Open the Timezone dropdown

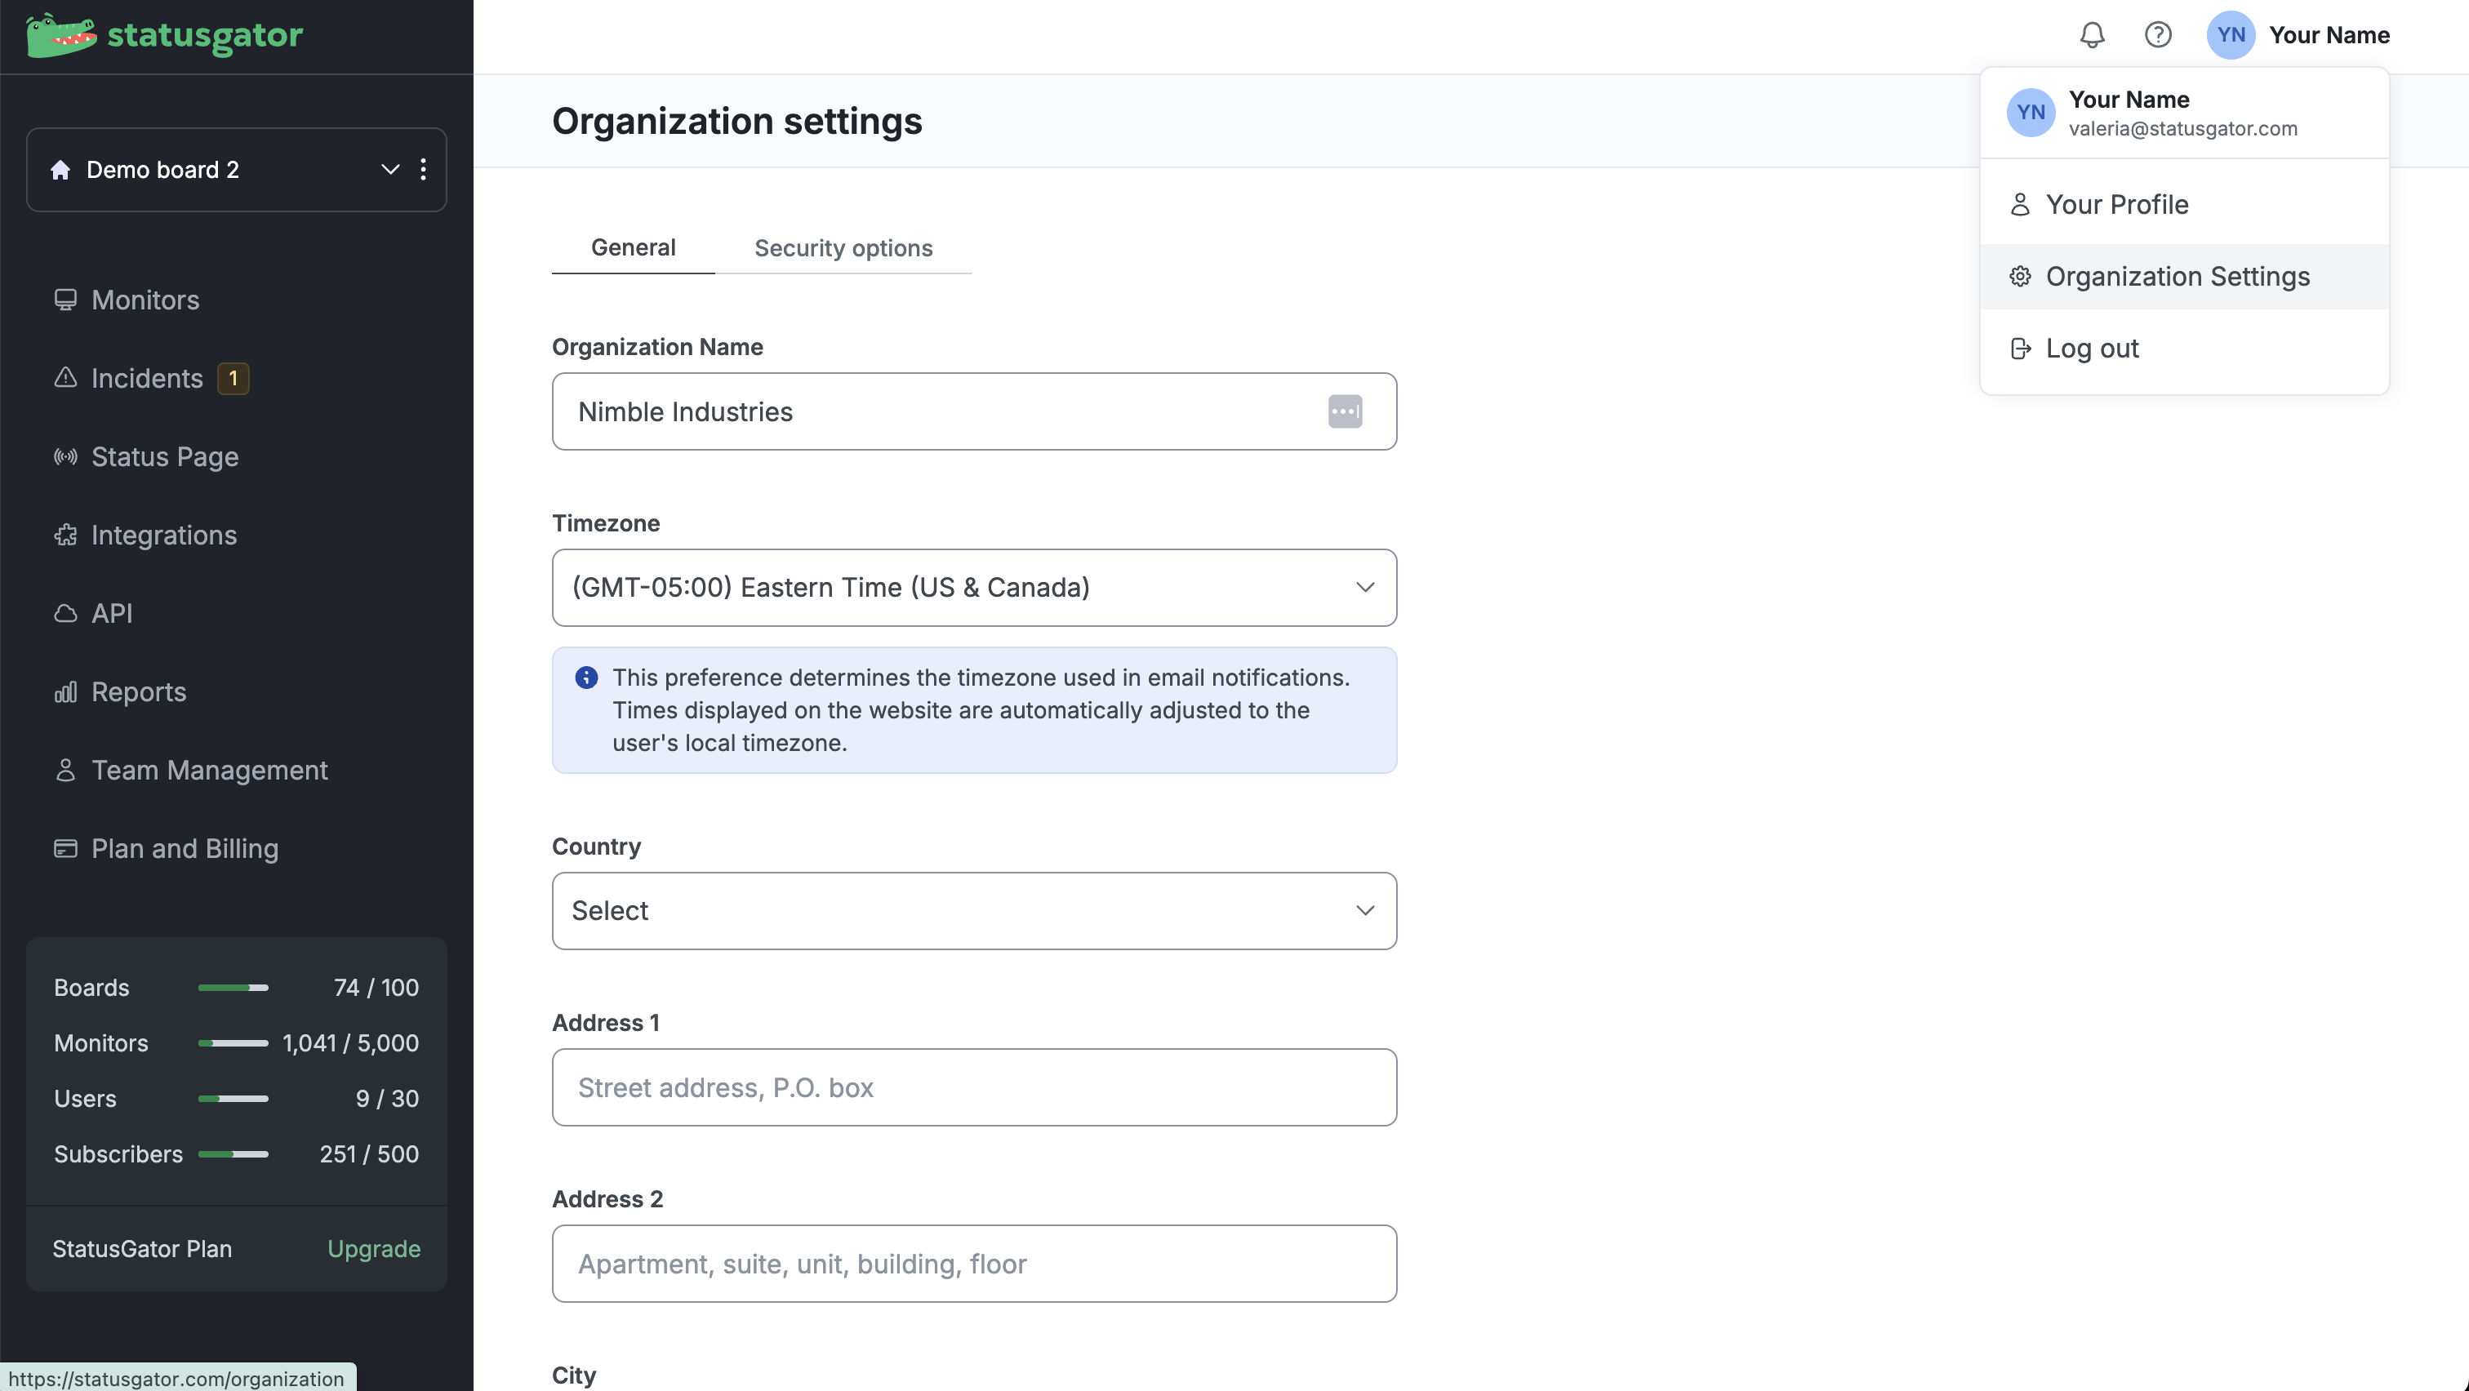pos(974,587)
